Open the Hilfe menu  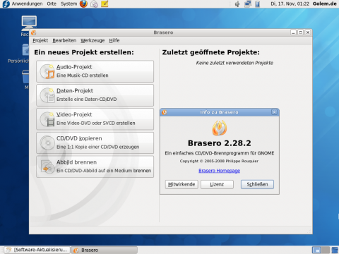coord(114,40)
